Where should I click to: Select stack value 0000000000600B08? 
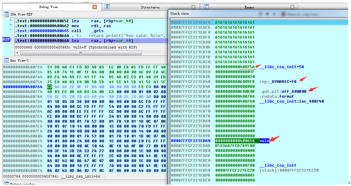pyautogui.click(x=235, y=92)
